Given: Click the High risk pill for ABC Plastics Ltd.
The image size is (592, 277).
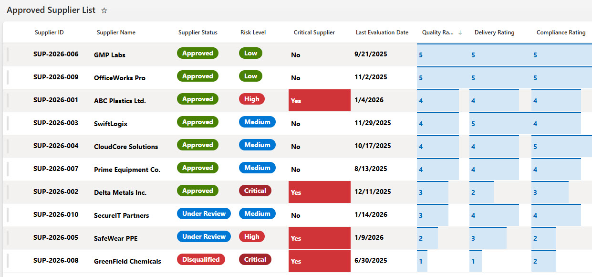Looking at the screenshot, I should pyautogui.click(x=251, y=99).
